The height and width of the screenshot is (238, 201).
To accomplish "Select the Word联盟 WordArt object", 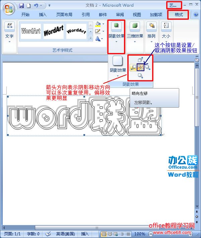I will (84, 116).
